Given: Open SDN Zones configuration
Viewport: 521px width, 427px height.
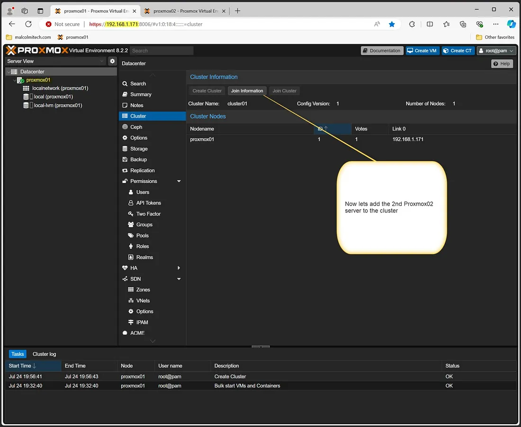Looking at the screenshot, I should [143, 290].
